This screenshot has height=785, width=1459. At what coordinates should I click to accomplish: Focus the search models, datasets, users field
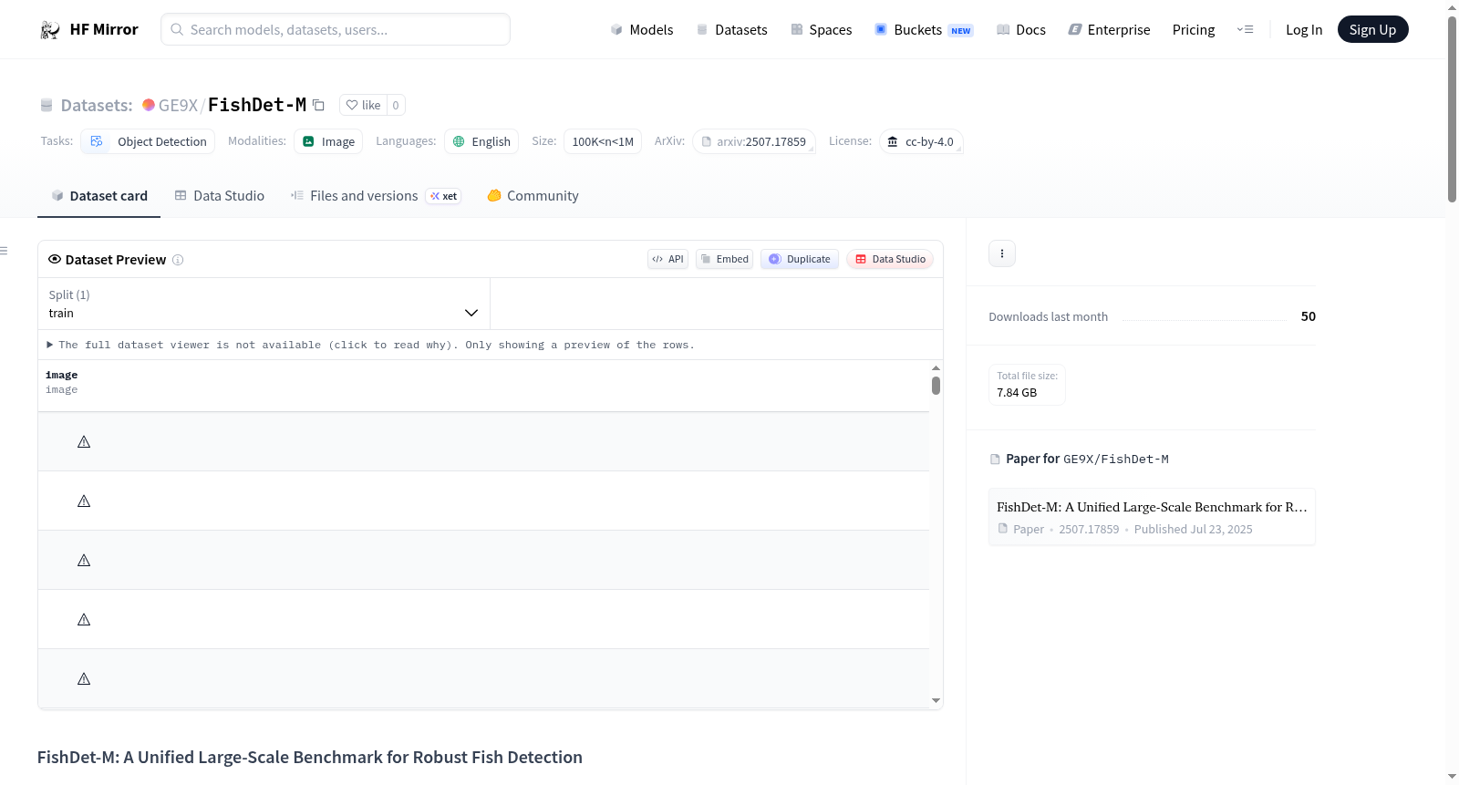[336, 29]
